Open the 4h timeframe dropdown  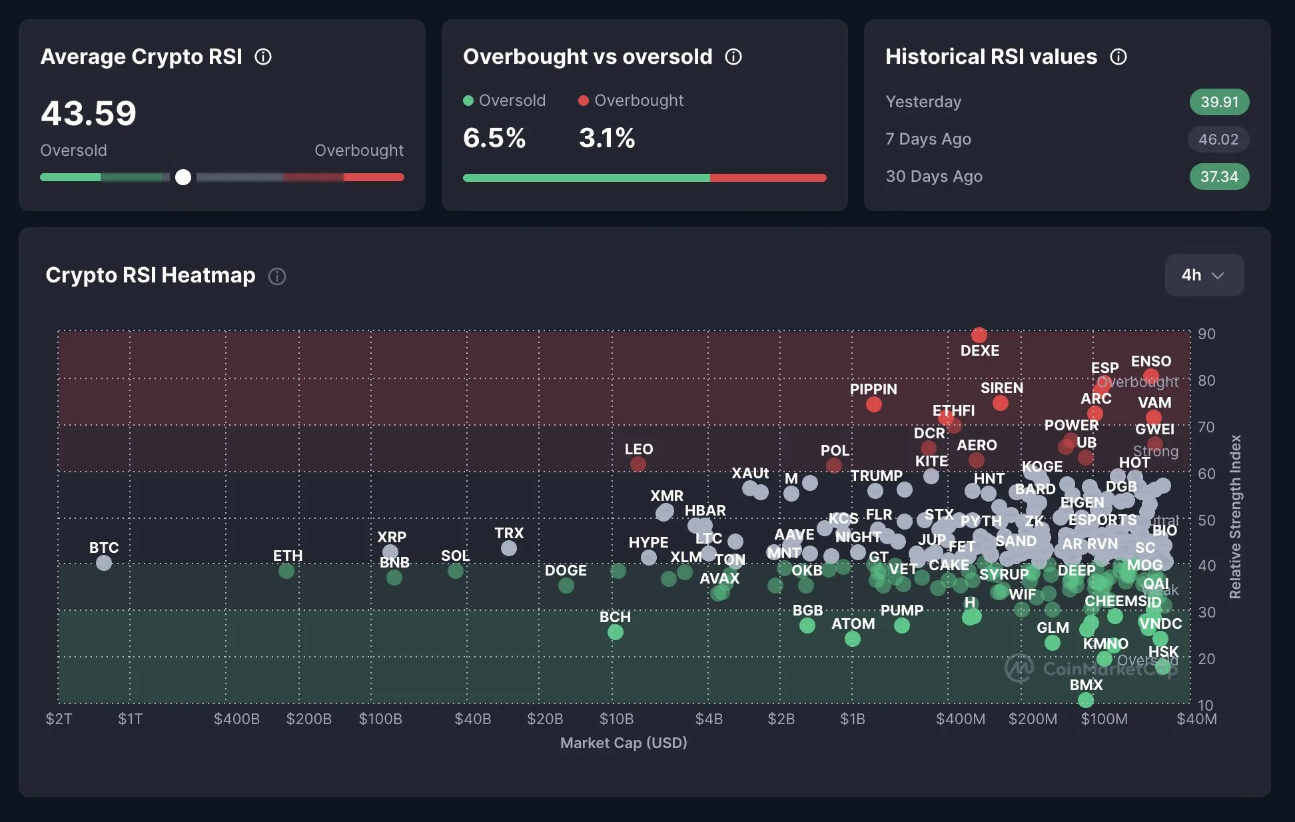[x=1204, y=275]
